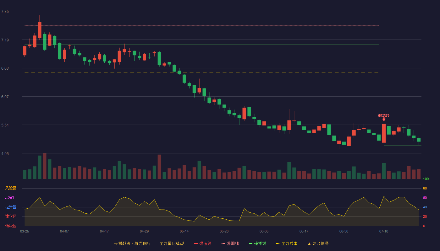Click the 7.75 price axis label
This screenshot has width=440, height=251.
click(5, 12)
